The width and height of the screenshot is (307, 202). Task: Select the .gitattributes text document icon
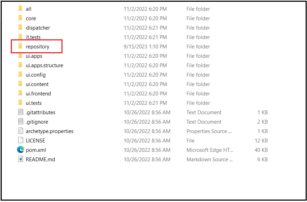click(20, 112)
